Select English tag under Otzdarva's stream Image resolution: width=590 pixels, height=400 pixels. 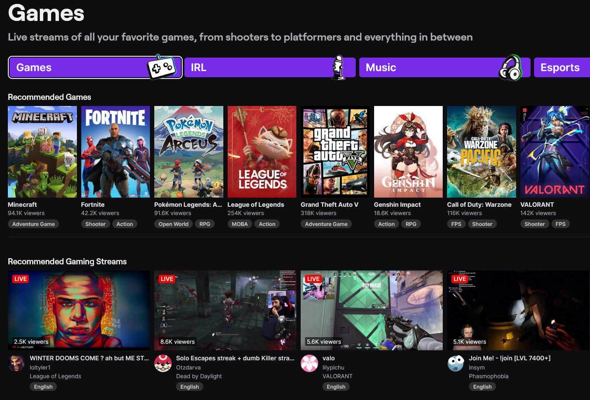[x=190, y=387]
